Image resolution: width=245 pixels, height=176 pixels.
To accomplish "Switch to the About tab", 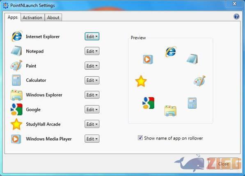I will click(x=53, y=18).
